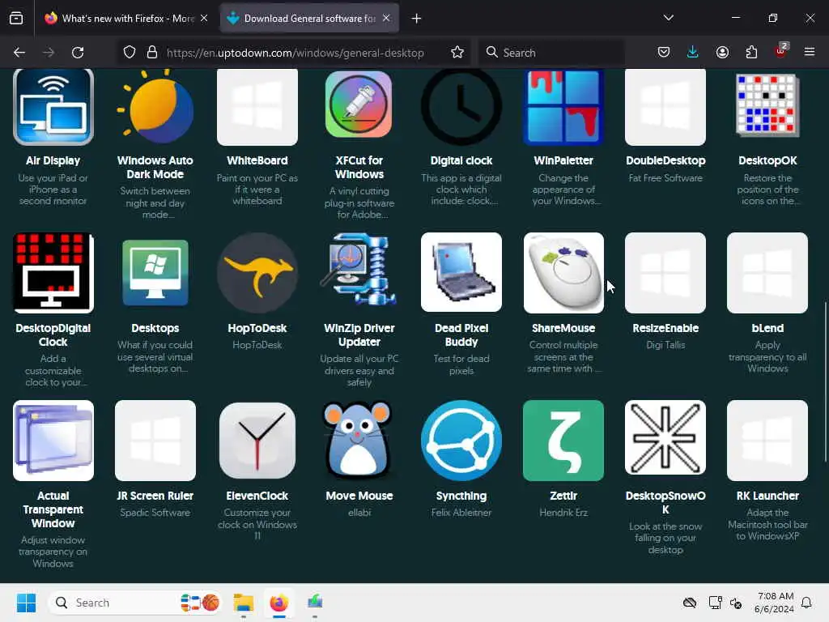Expand the list all tabs dropdown
The image size is (829, 622).
click(x=668, y=18)
